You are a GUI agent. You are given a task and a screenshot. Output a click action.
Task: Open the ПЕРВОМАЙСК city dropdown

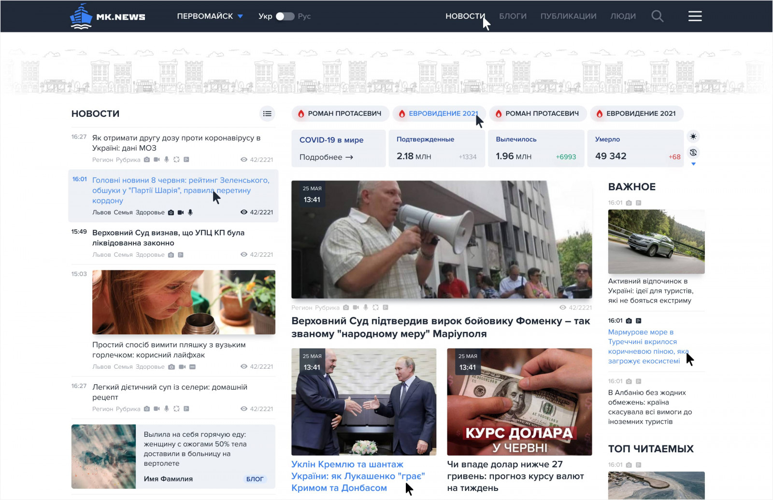[210, 16]
